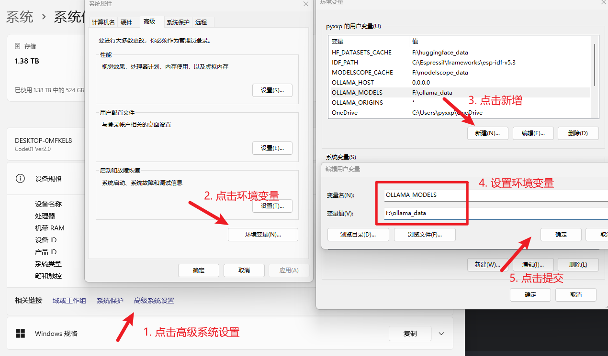Click the 编辑(E) user variable button
608x356 pixels.
tap(533, 133)
